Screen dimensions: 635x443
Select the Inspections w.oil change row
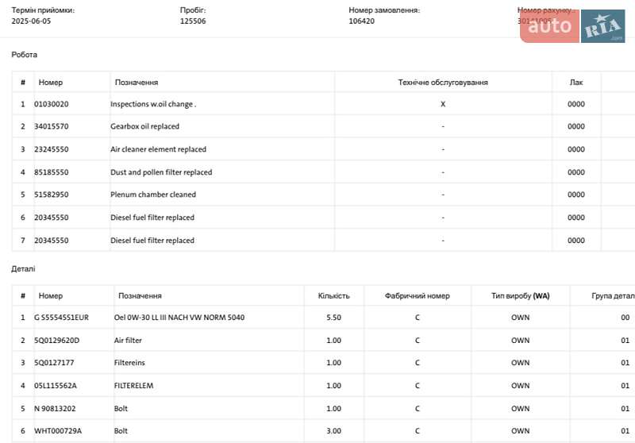pos(153,104)
